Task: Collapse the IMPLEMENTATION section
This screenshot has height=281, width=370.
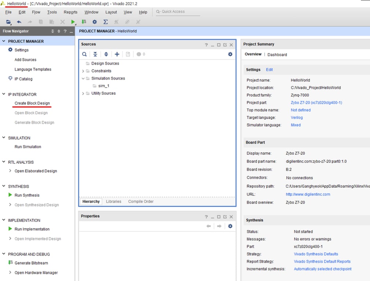Action: point(4,220)
